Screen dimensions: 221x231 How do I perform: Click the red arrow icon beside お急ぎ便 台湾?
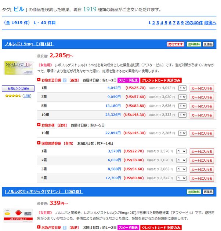39,125
